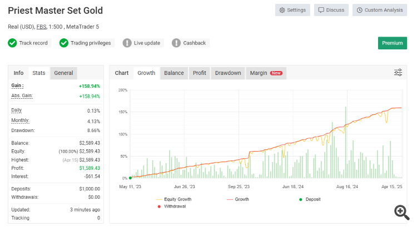The height and width of the screenshot is (227, 417).
Task: Switch to the Drawdown chart tab
Action: click(228, 73)
